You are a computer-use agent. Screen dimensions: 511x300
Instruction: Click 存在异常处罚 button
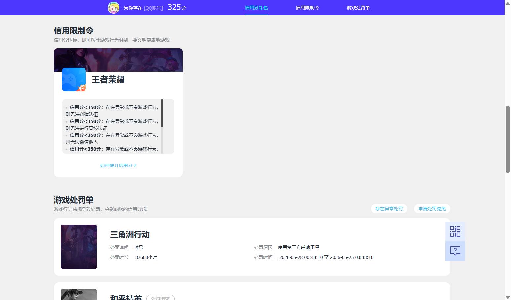pyautogui.click(x=389, y=209)
